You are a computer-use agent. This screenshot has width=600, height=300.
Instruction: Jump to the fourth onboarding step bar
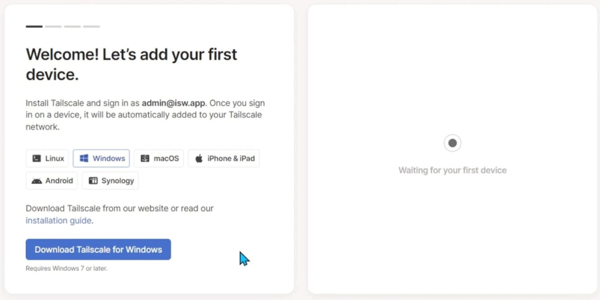click(x=91, y=26)
